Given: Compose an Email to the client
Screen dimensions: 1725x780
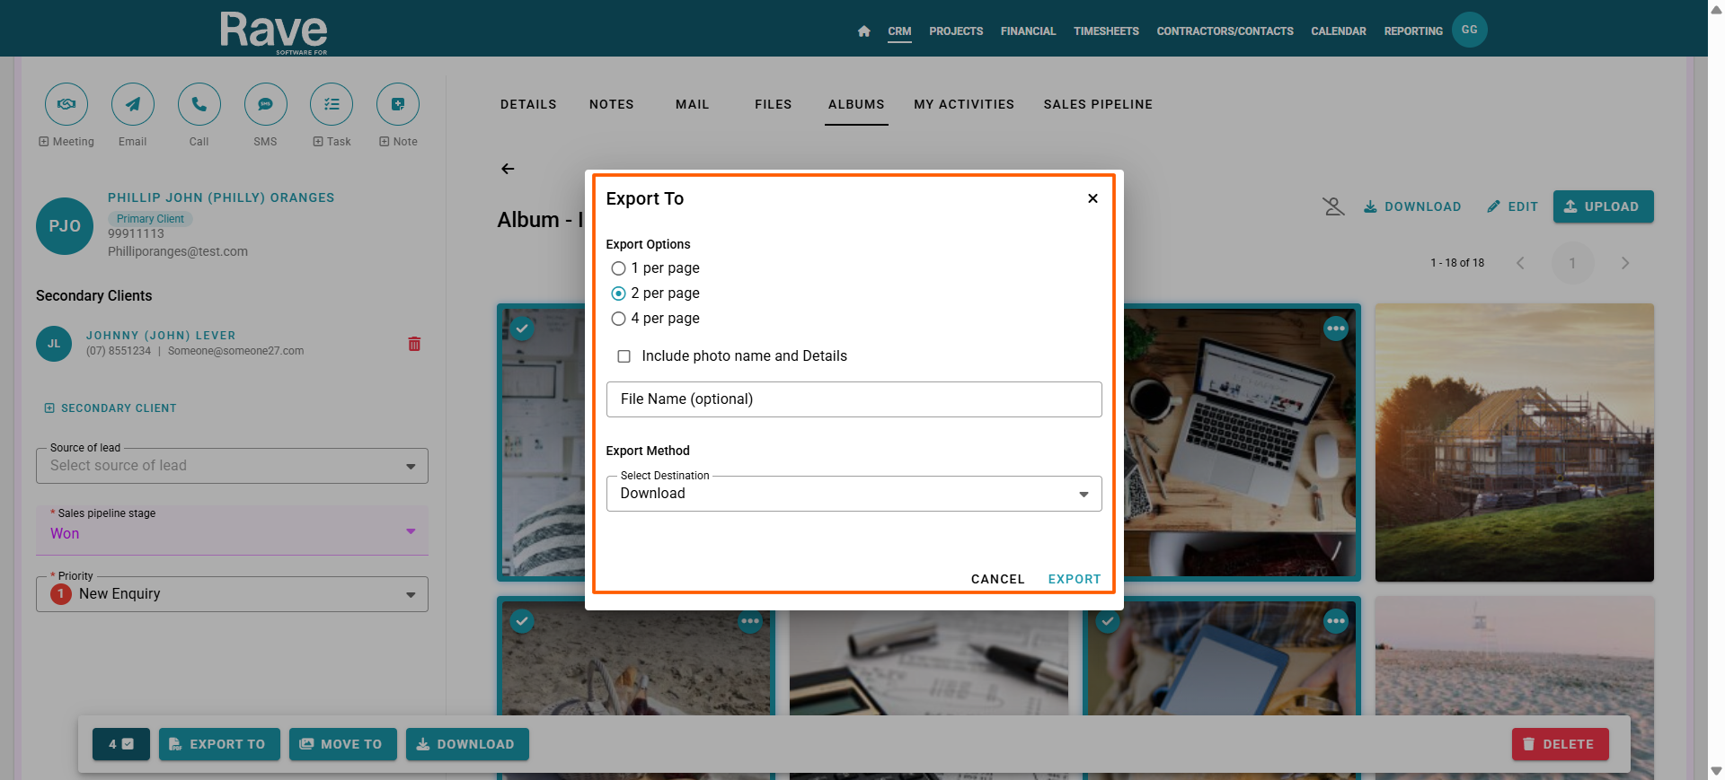Looking at the screenshot, I should tap(133, 104).
